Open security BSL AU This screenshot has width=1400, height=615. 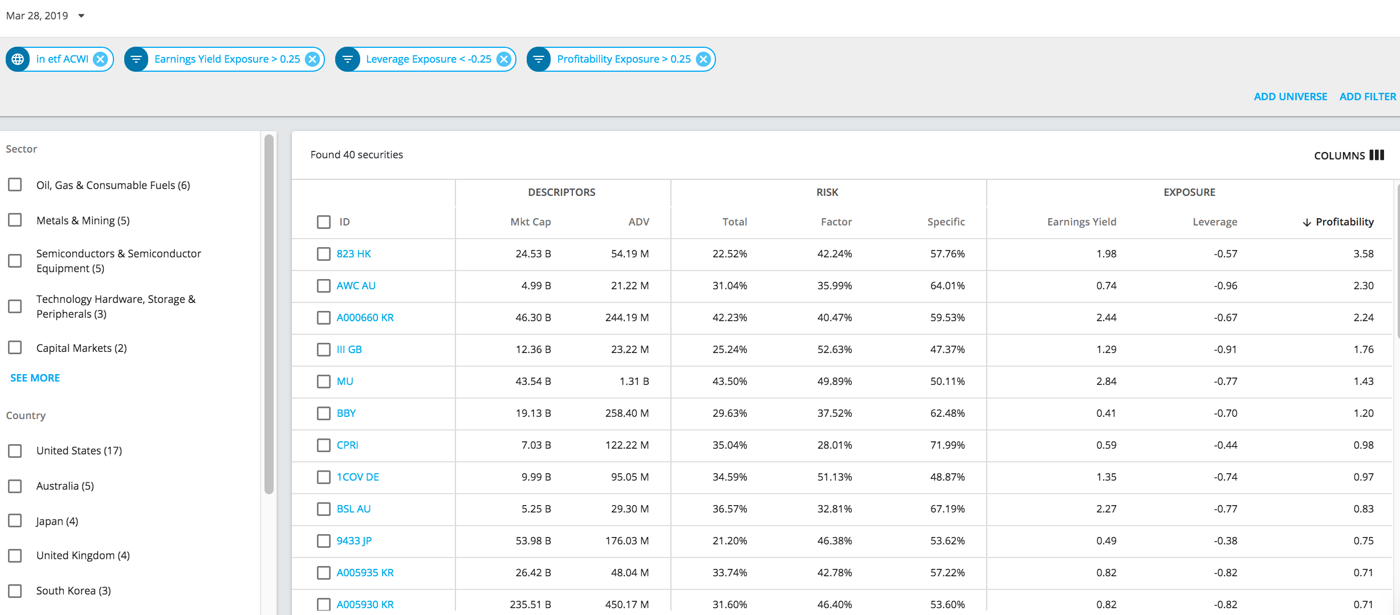tap(353, 509)
